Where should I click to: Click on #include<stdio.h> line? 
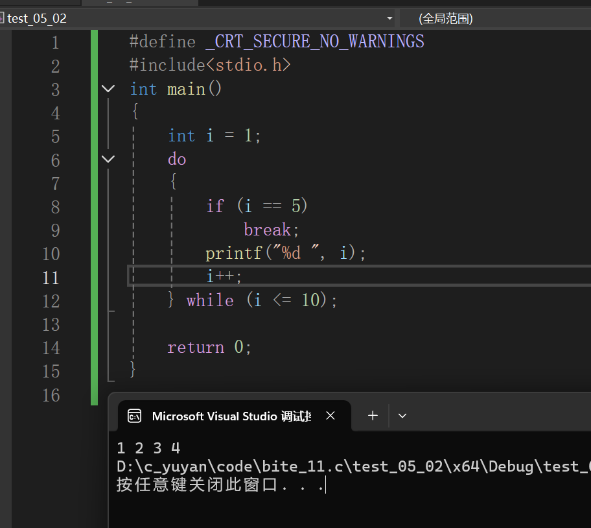point(210,65)
